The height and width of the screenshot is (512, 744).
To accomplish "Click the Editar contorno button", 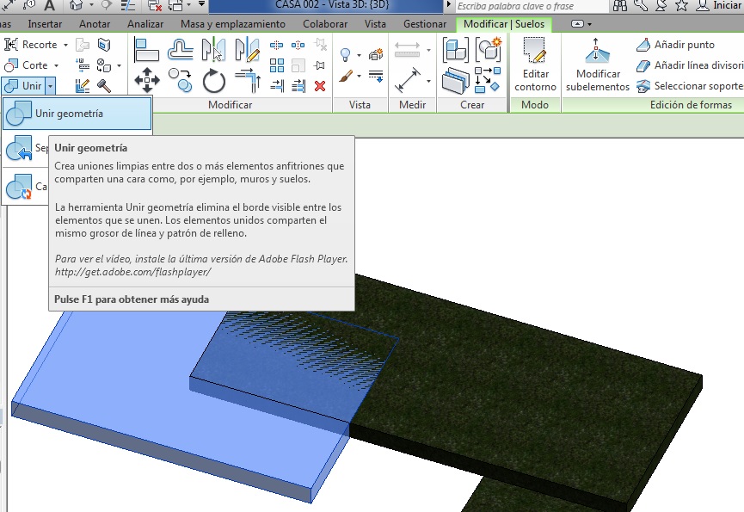I will click(x=535, y=65).
